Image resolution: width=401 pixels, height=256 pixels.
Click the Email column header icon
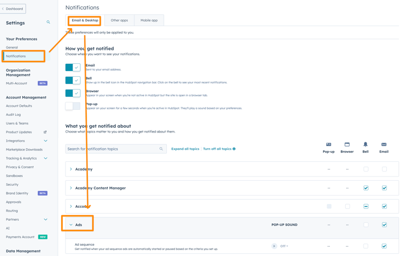coord(384,145)
